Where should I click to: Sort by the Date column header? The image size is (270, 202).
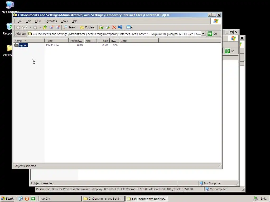(x=139, y=41)
